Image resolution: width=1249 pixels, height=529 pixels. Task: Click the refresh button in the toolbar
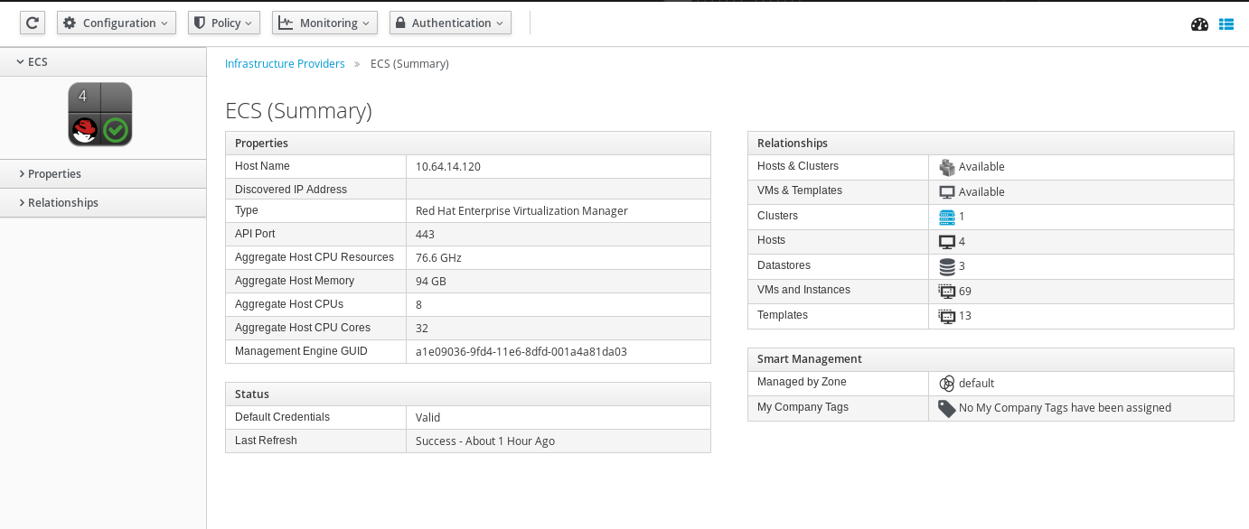point(32,23)
